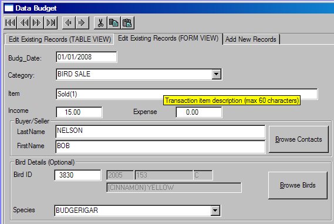Image resolution: width=334 pixels, height=224 pixels.
Task: Click the FirstName field containing BOB
Action: 160,146
